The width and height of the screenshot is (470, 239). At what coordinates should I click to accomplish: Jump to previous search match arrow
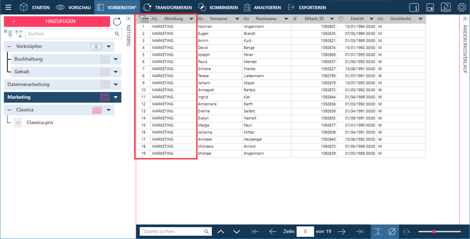click(220, 232)
